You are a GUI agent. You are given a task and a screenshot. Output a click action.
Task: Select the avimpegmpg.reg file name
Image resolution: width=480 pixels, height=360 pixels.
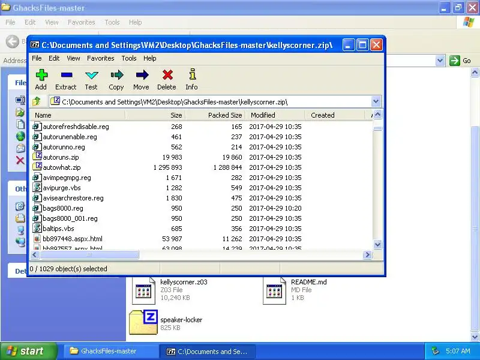tap(67, 178)
